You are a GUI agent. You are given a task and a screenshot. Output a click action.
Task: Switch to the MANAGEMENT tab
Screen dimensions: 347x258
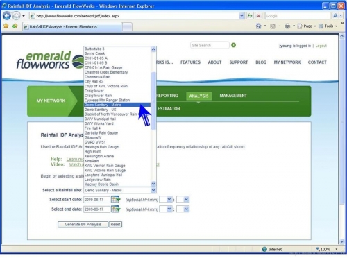tap(233, 96)
